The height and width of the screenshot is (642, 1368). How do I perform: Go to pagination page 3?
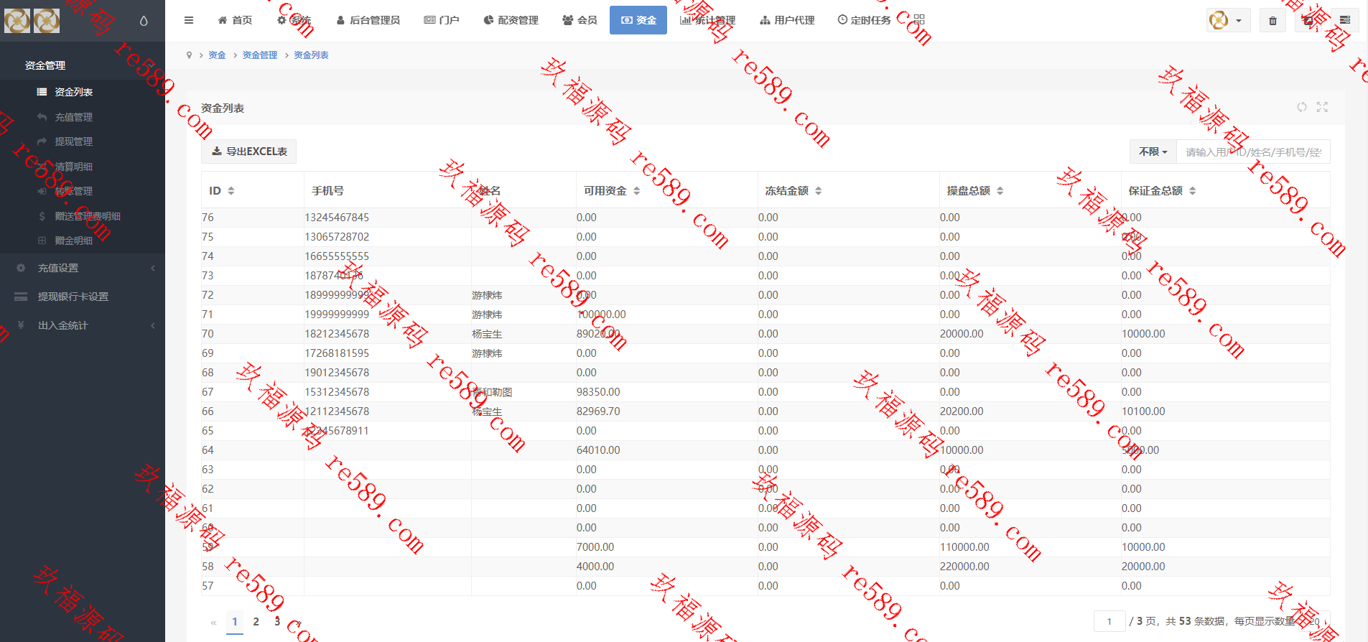point(277,622)
